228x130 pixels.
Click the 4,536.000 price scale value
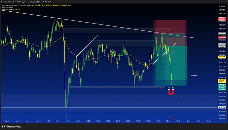pyautogui.click(x=222, y=14)
